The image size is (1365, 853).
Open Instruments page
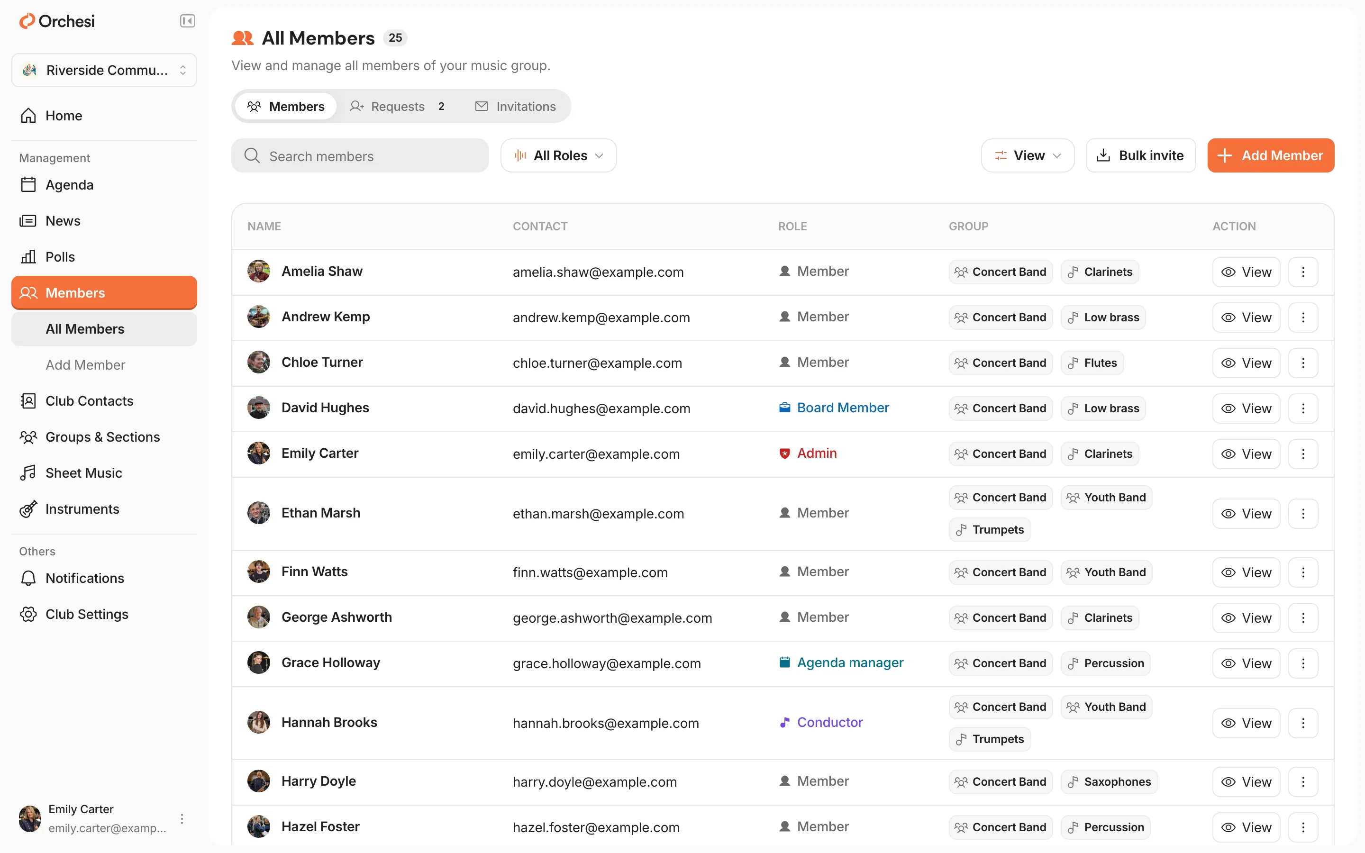pos(104,509)
